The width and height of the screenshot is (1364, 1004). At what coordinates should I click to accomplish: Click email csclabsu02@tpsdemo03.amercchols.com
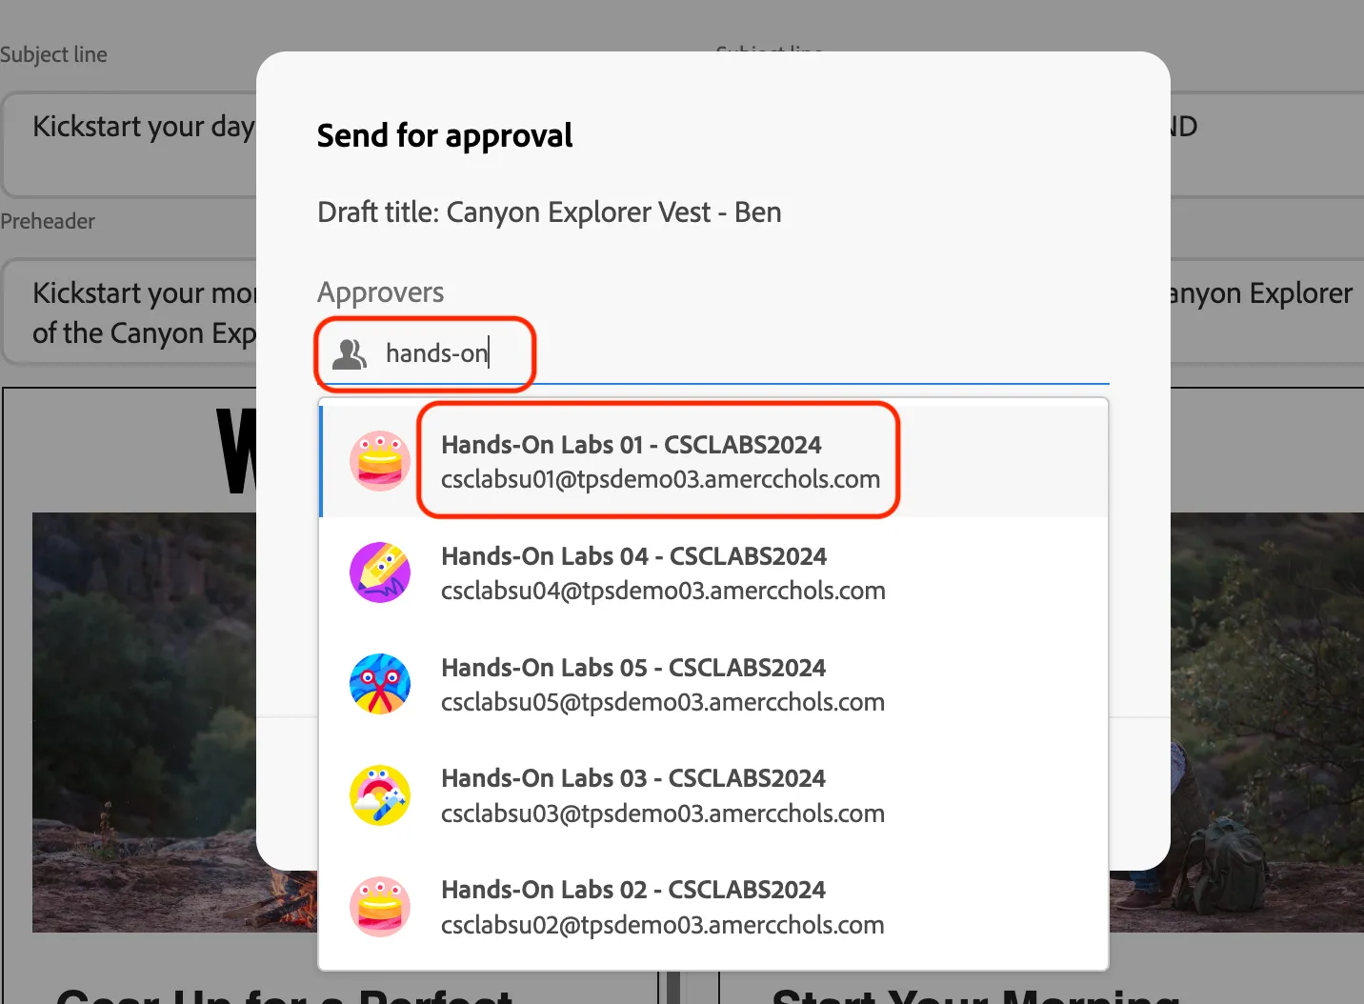coord(663,925)
